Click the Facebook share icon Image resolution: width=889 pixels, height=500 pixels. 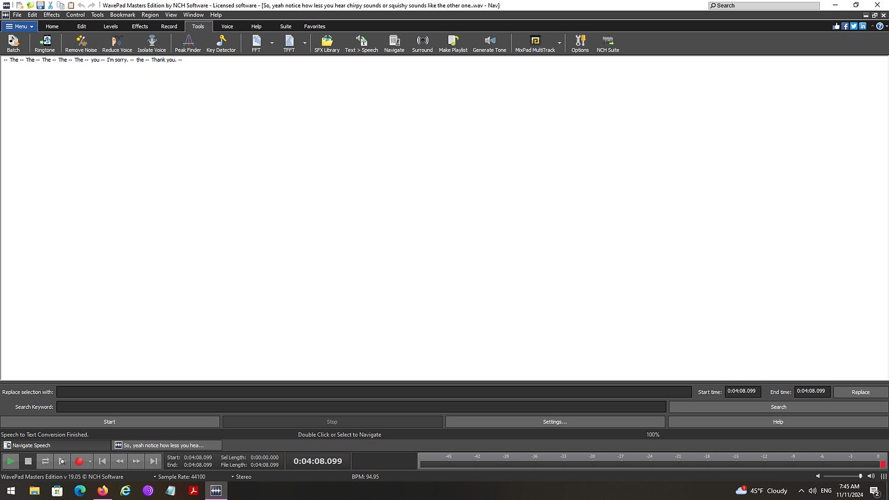click(845, 26)
